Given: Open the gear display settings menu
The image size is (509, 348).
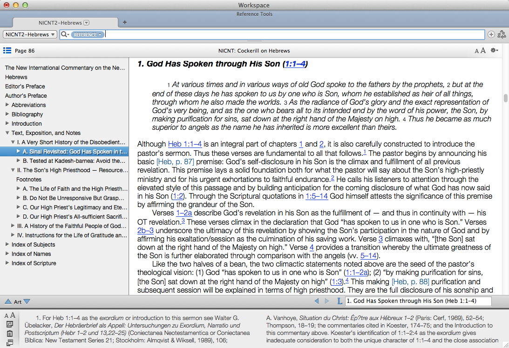Looking at the screenshot, I should tap(494, 51).
